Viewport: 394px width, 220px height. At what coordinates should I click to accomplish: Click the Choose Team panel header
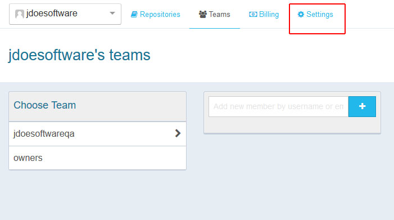click(97, 106)
